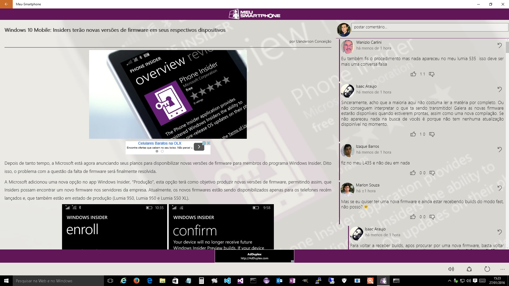Click the share icon in app bar
Viewport: 509px width, 286px height.
(469, 269)
